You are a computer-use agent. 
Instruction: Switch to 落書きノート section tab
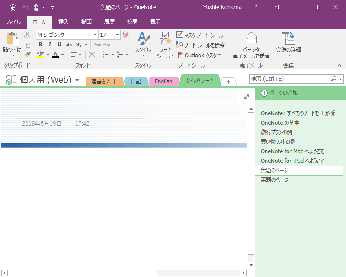104,81
